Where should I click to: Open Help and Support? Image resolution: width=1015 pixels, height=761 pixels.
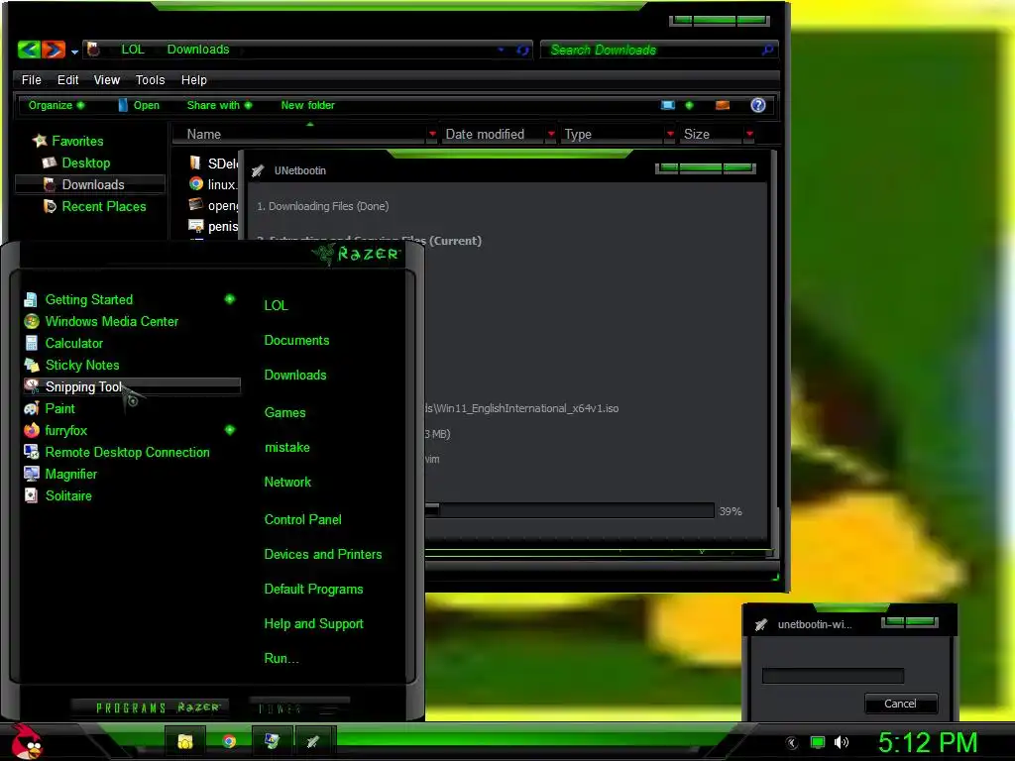[x=313, y=624]
